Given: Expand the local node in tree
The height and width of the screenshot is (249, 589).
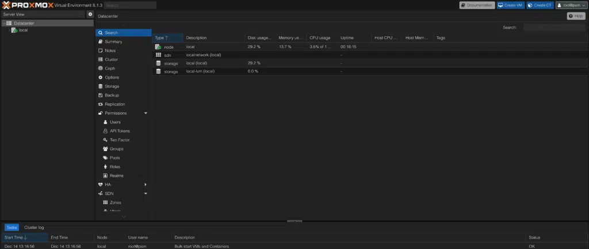Looking at the screenshot, I should tap(9, 30).
